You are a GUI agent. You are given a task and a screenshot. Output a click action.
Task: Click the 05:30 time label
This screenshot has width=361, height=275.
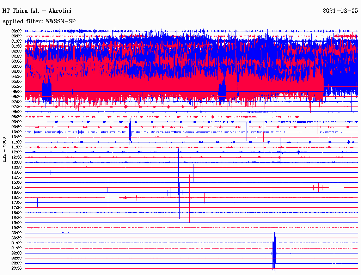coord(17,86)
